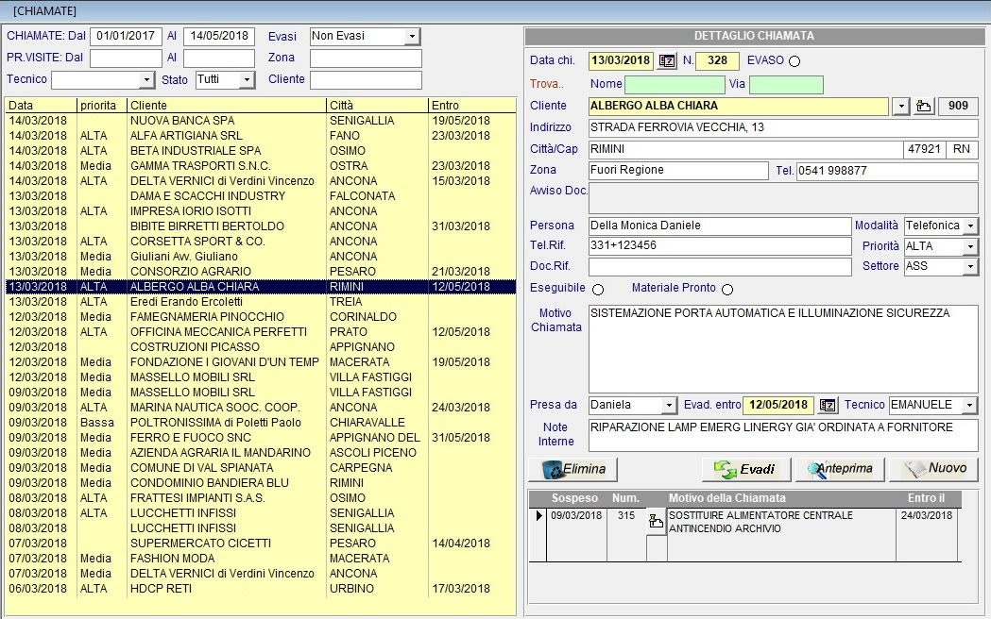Select the GAMMA TRASPORTI S.N.C. row
The image size is (991, 619).
point(261,166)
